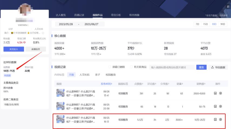The width and height of the screenshot is (231, 129).
Task: Play the 06/25 20:58 video
Action: [220, 106]
